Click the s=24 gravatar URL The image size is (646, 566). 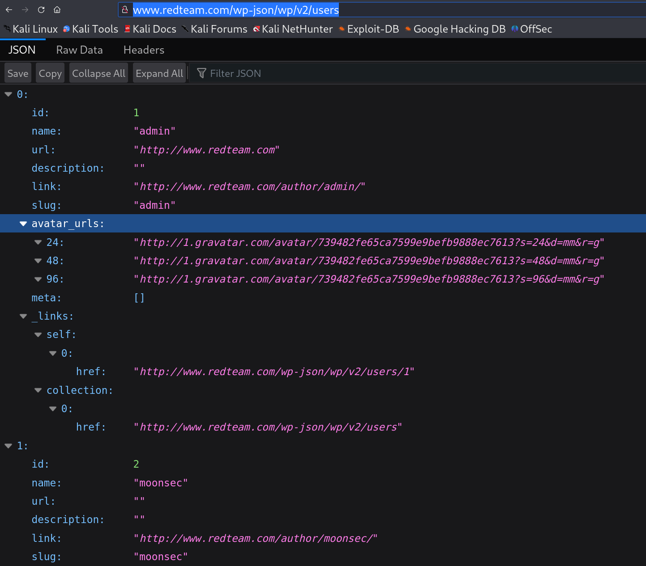point(369,242)
